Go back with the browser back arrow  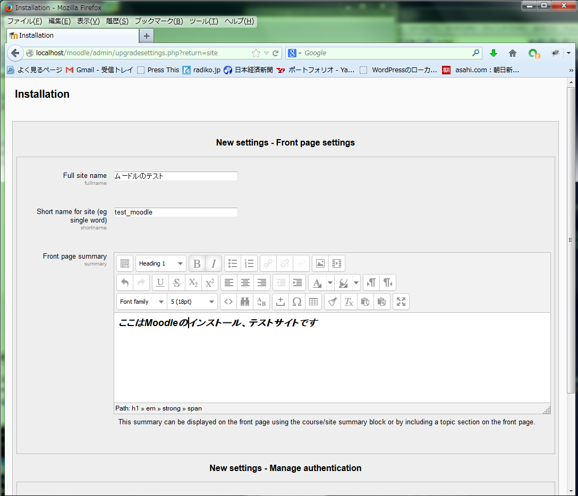(x=15, y=53)
